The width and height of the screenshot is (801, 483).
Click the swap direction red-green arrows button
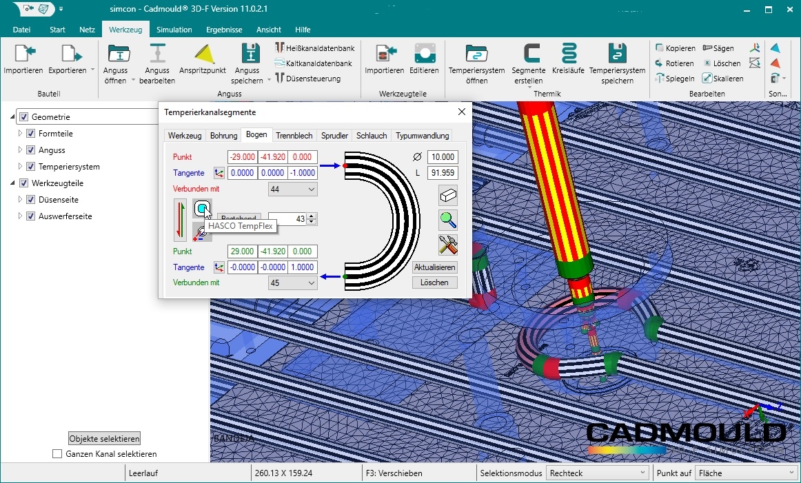(180, 220)
